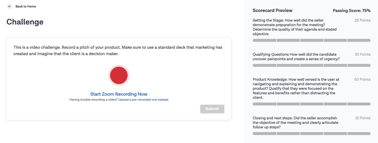Click the Passing Score: 75% label
This screenshot has height=143, width=378.
pos(352,11)
